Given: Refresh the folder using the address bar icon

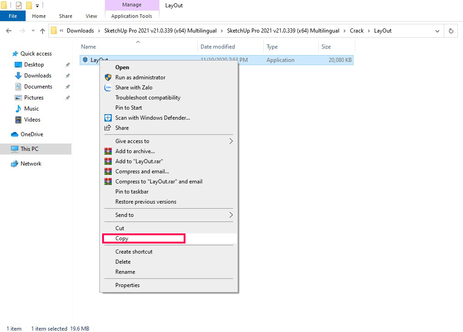Looking at the screenshot, I should click(451, 31).
